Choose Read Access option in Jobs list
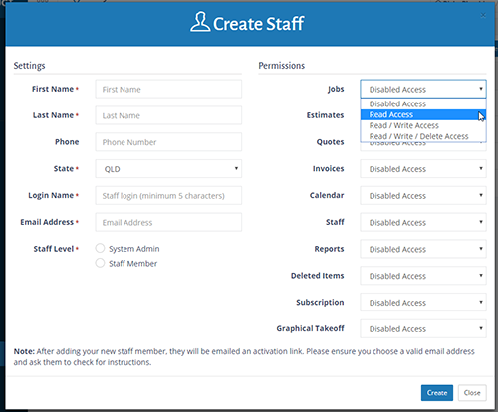Image resolution: width=498 pixels, height=412 pixels. tap(423, 114)
